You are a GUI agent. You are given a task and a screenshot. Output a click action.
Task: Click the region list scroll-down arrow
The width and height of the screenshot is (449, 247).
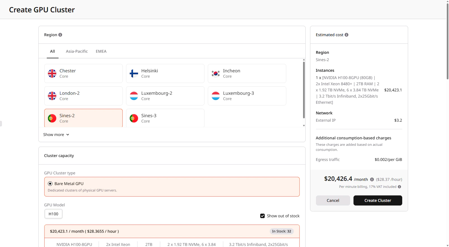(304, 126)
